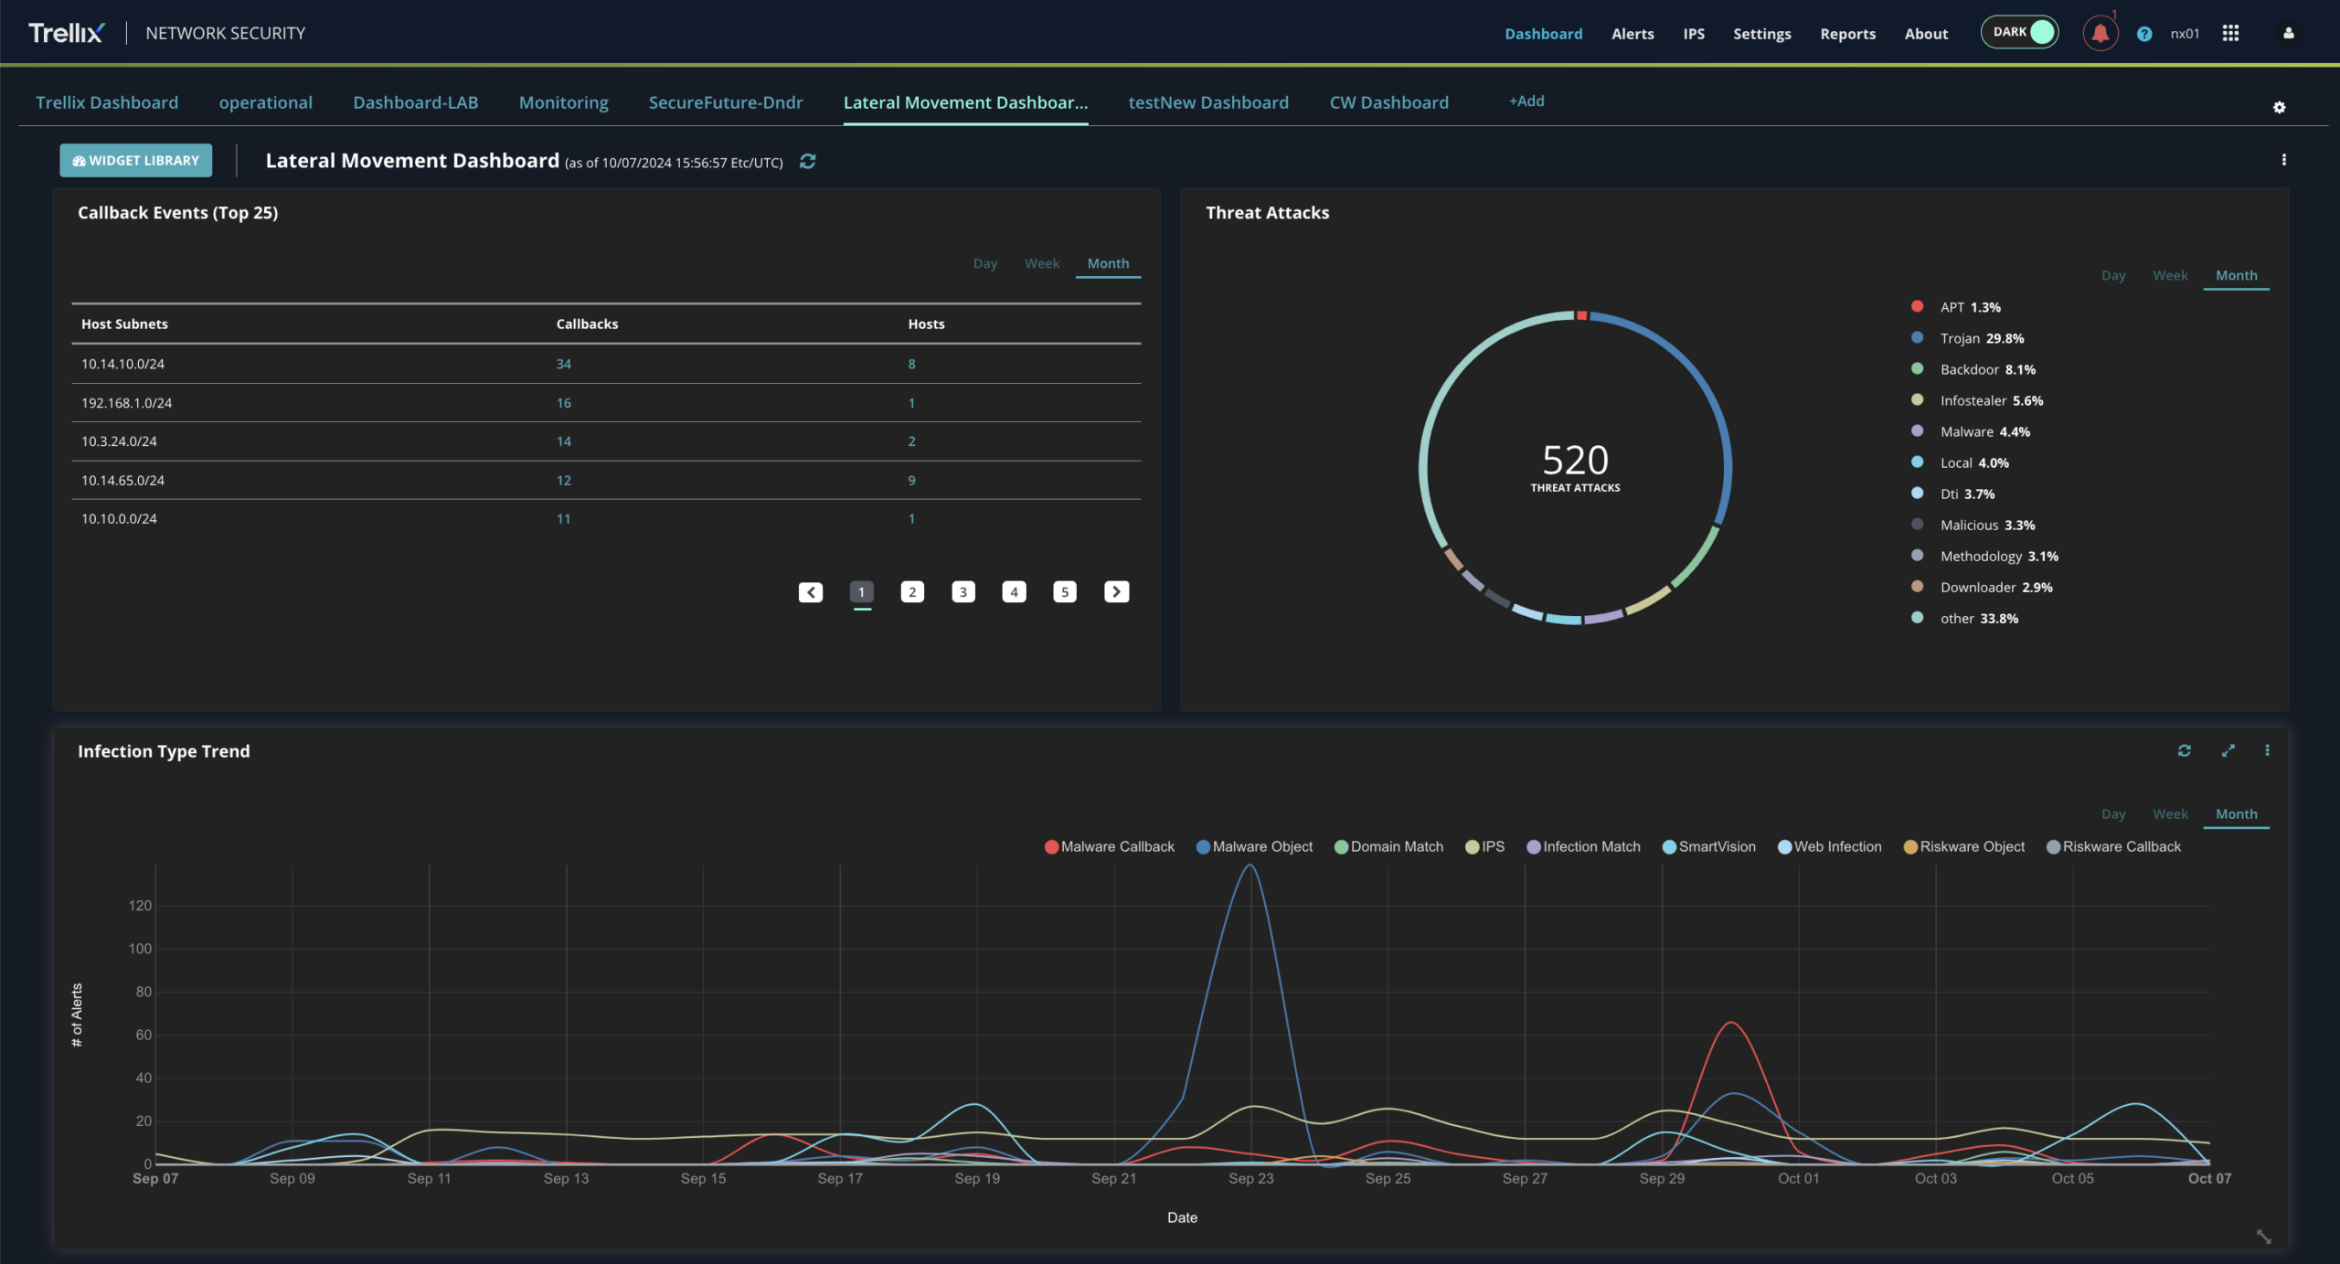Open the dashboard-level three-dot options menu
The image size is (2340, 1264).
coord(2283,160)
